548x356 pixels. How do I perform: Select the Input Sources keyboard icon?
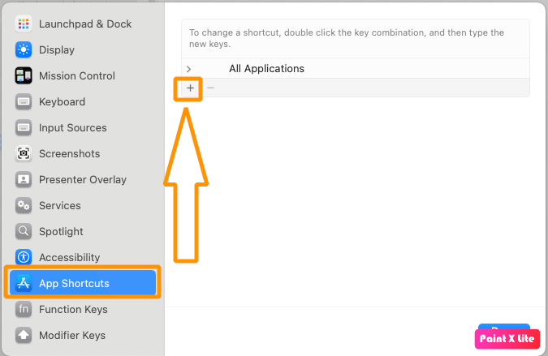pos(24,127)
